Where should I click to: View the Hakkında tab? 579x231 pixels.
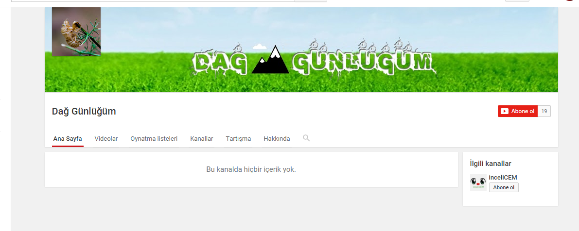(277, 139)
